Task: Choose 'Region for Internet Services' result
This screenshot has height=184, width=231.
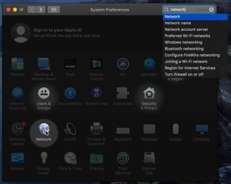Action: click(x=195, y=68)
